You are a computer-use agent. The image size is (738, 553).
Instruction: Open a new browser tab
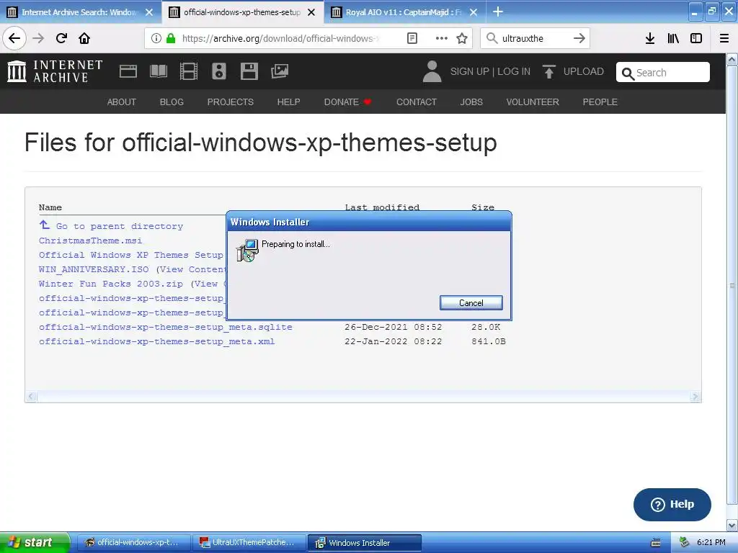coord(497,12)
